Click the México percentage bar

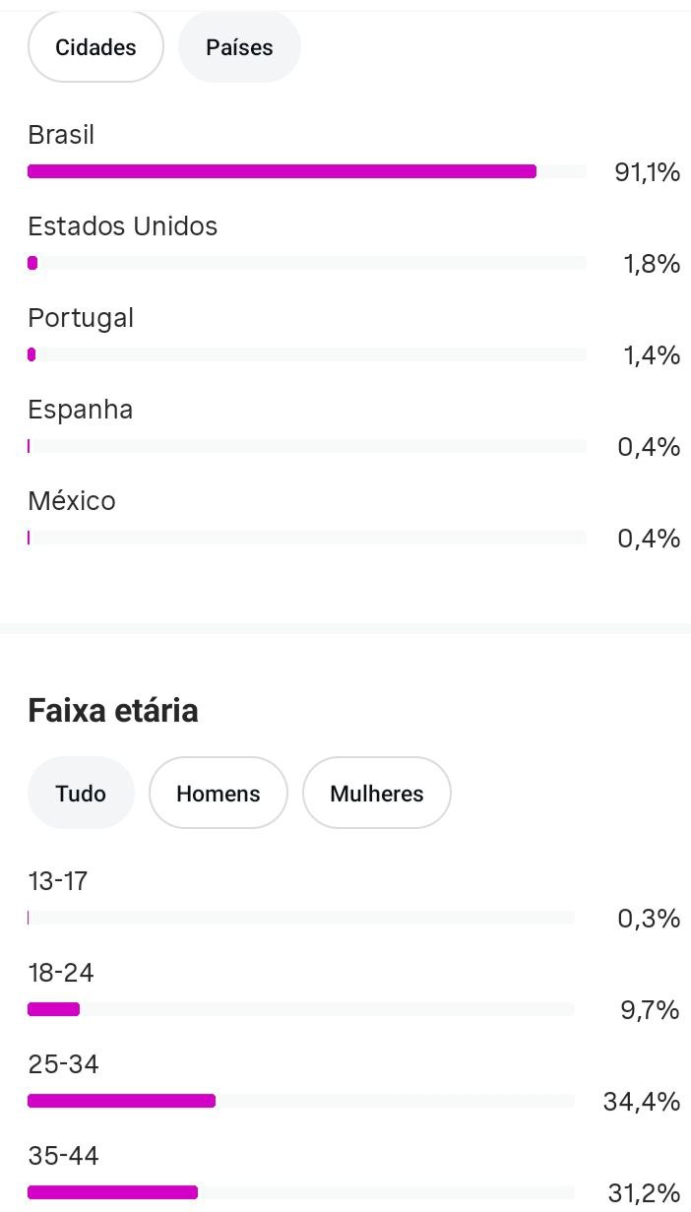[307, 538]
